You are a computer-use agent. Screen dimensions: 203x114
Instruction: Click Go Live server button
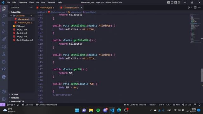tap(187, 105)
